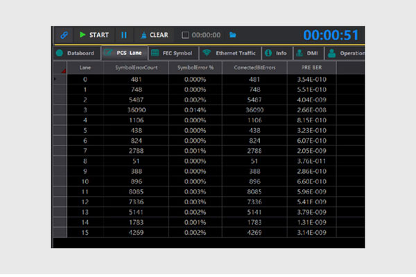Click lane 1 PRE BER 5.51E-010
The width and height of the screenshot is (416, 277).
311,89
